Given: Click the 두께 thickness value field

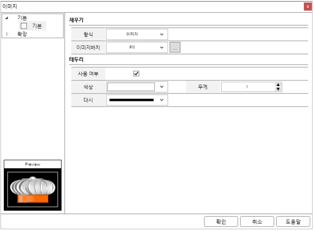Looking at the screenshot, I should click(248, 87).
